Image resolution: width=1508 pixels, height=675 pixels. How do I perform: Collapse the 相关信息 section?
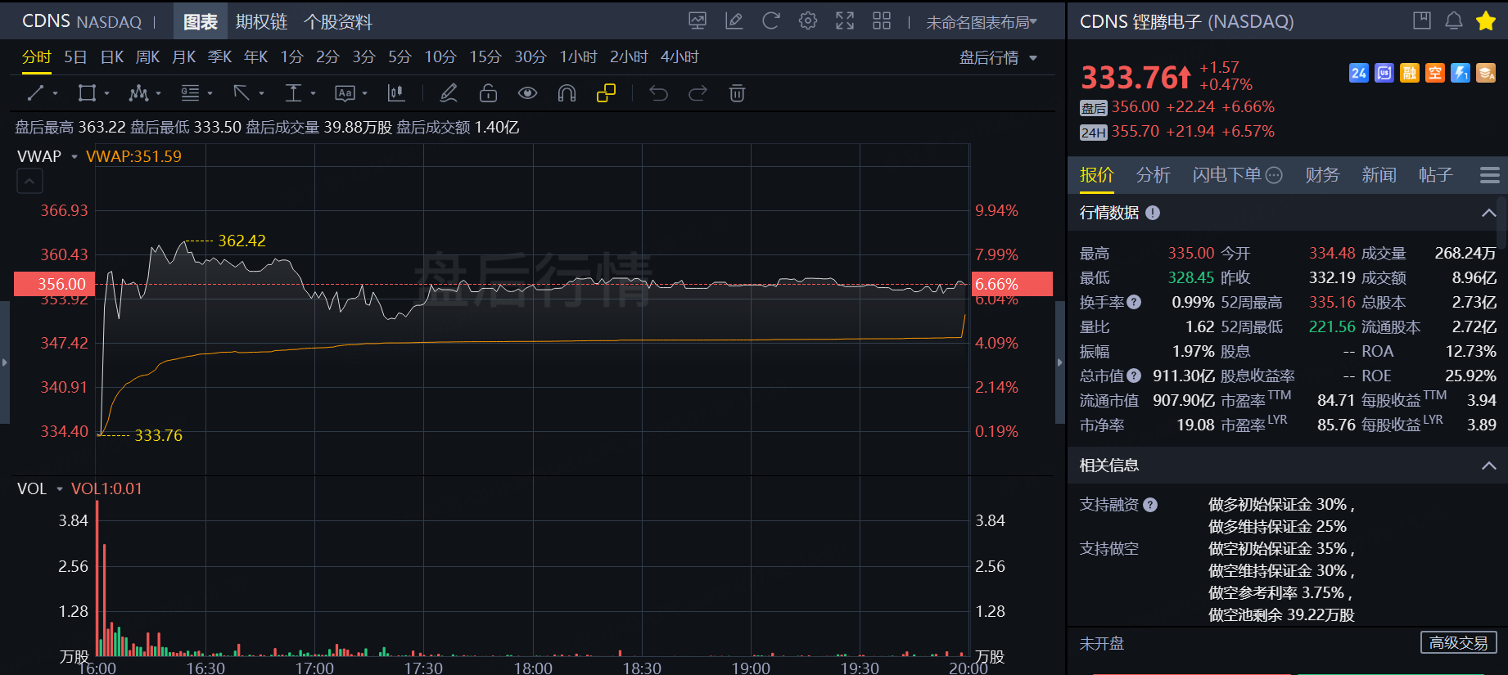click(1488, 466)
